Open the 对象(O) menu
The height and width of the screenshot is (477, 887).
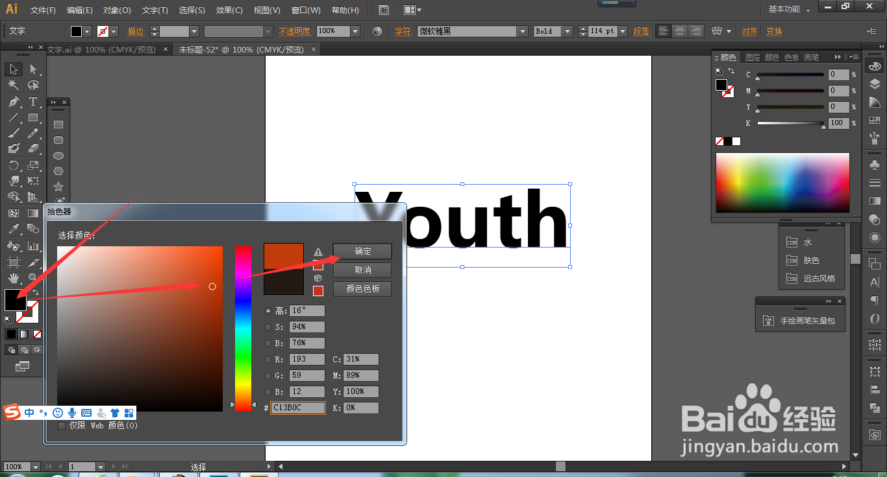pyautogui.click(x=117, y=10)
